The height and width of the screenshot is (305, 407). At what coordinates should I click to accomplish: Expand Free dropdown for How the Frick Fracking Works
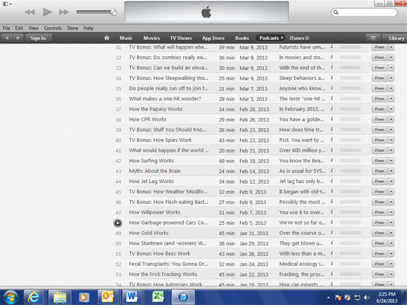(x=391, y=274)
